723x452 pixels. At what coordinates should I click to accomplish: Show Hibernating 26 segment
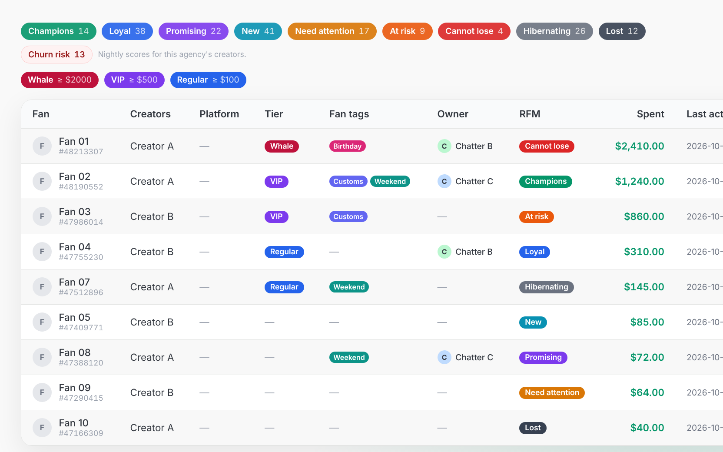(x=554, y=31)
